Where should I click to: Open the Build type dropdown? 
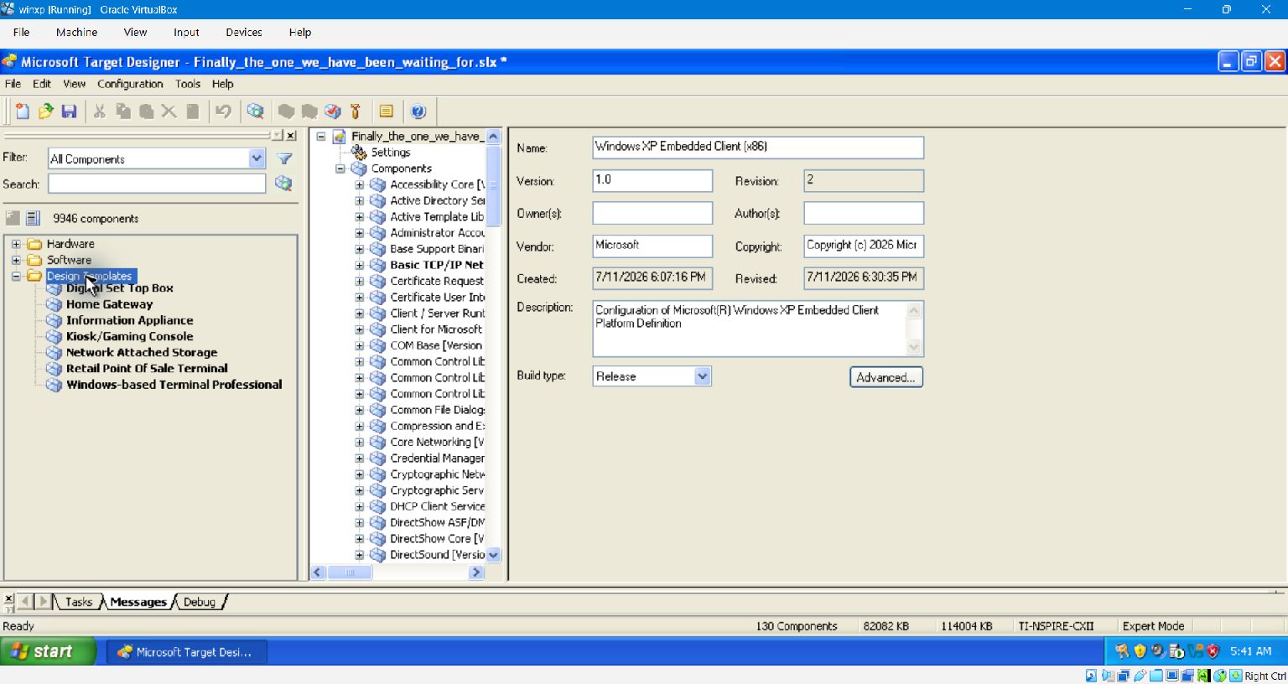tap(703, 376)
